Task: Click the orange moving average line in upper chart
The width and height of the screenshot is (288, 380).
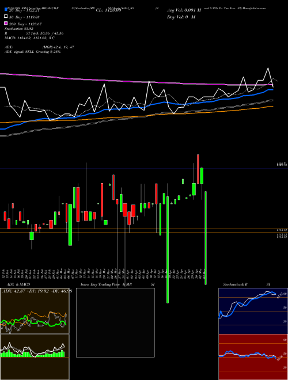Action: (x=136, y=117)
